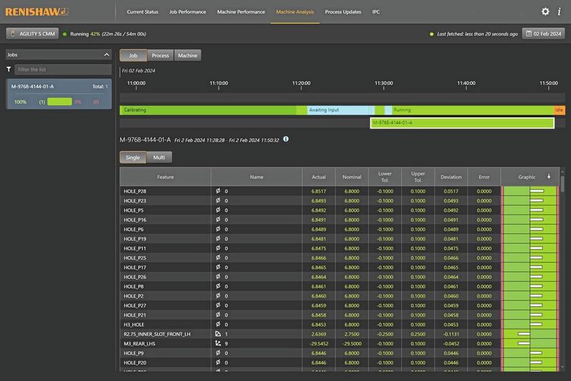Open the settings gear icon
Image resolution: width=571 pixels, height=381 pixels.
[x=545, y=11]
